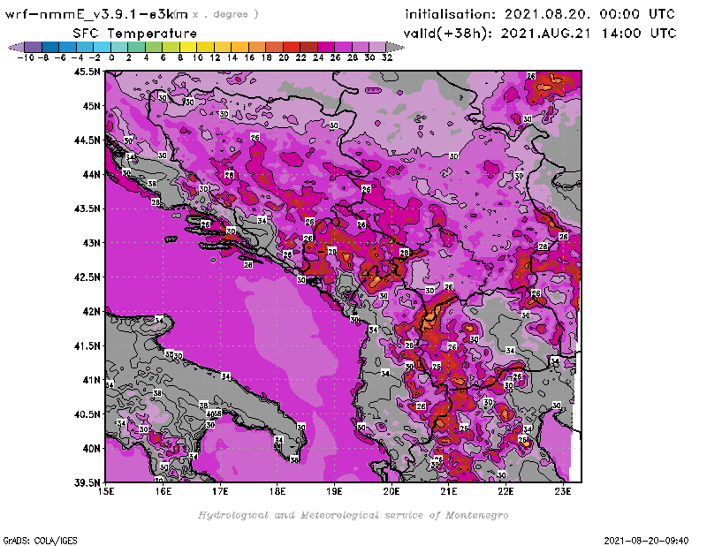Click the '17E' longitude axis label
Screen dimensions: 707x546
pyautogui.click(x=220, y=491)
